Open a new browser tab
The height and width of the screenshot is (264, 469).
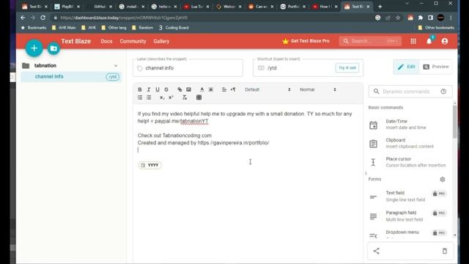(380, 7)
